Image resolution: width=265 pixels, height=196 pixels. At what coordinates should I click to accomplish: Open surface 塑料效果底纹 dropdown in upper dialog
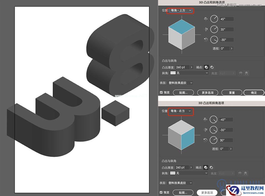coord(180,83)
